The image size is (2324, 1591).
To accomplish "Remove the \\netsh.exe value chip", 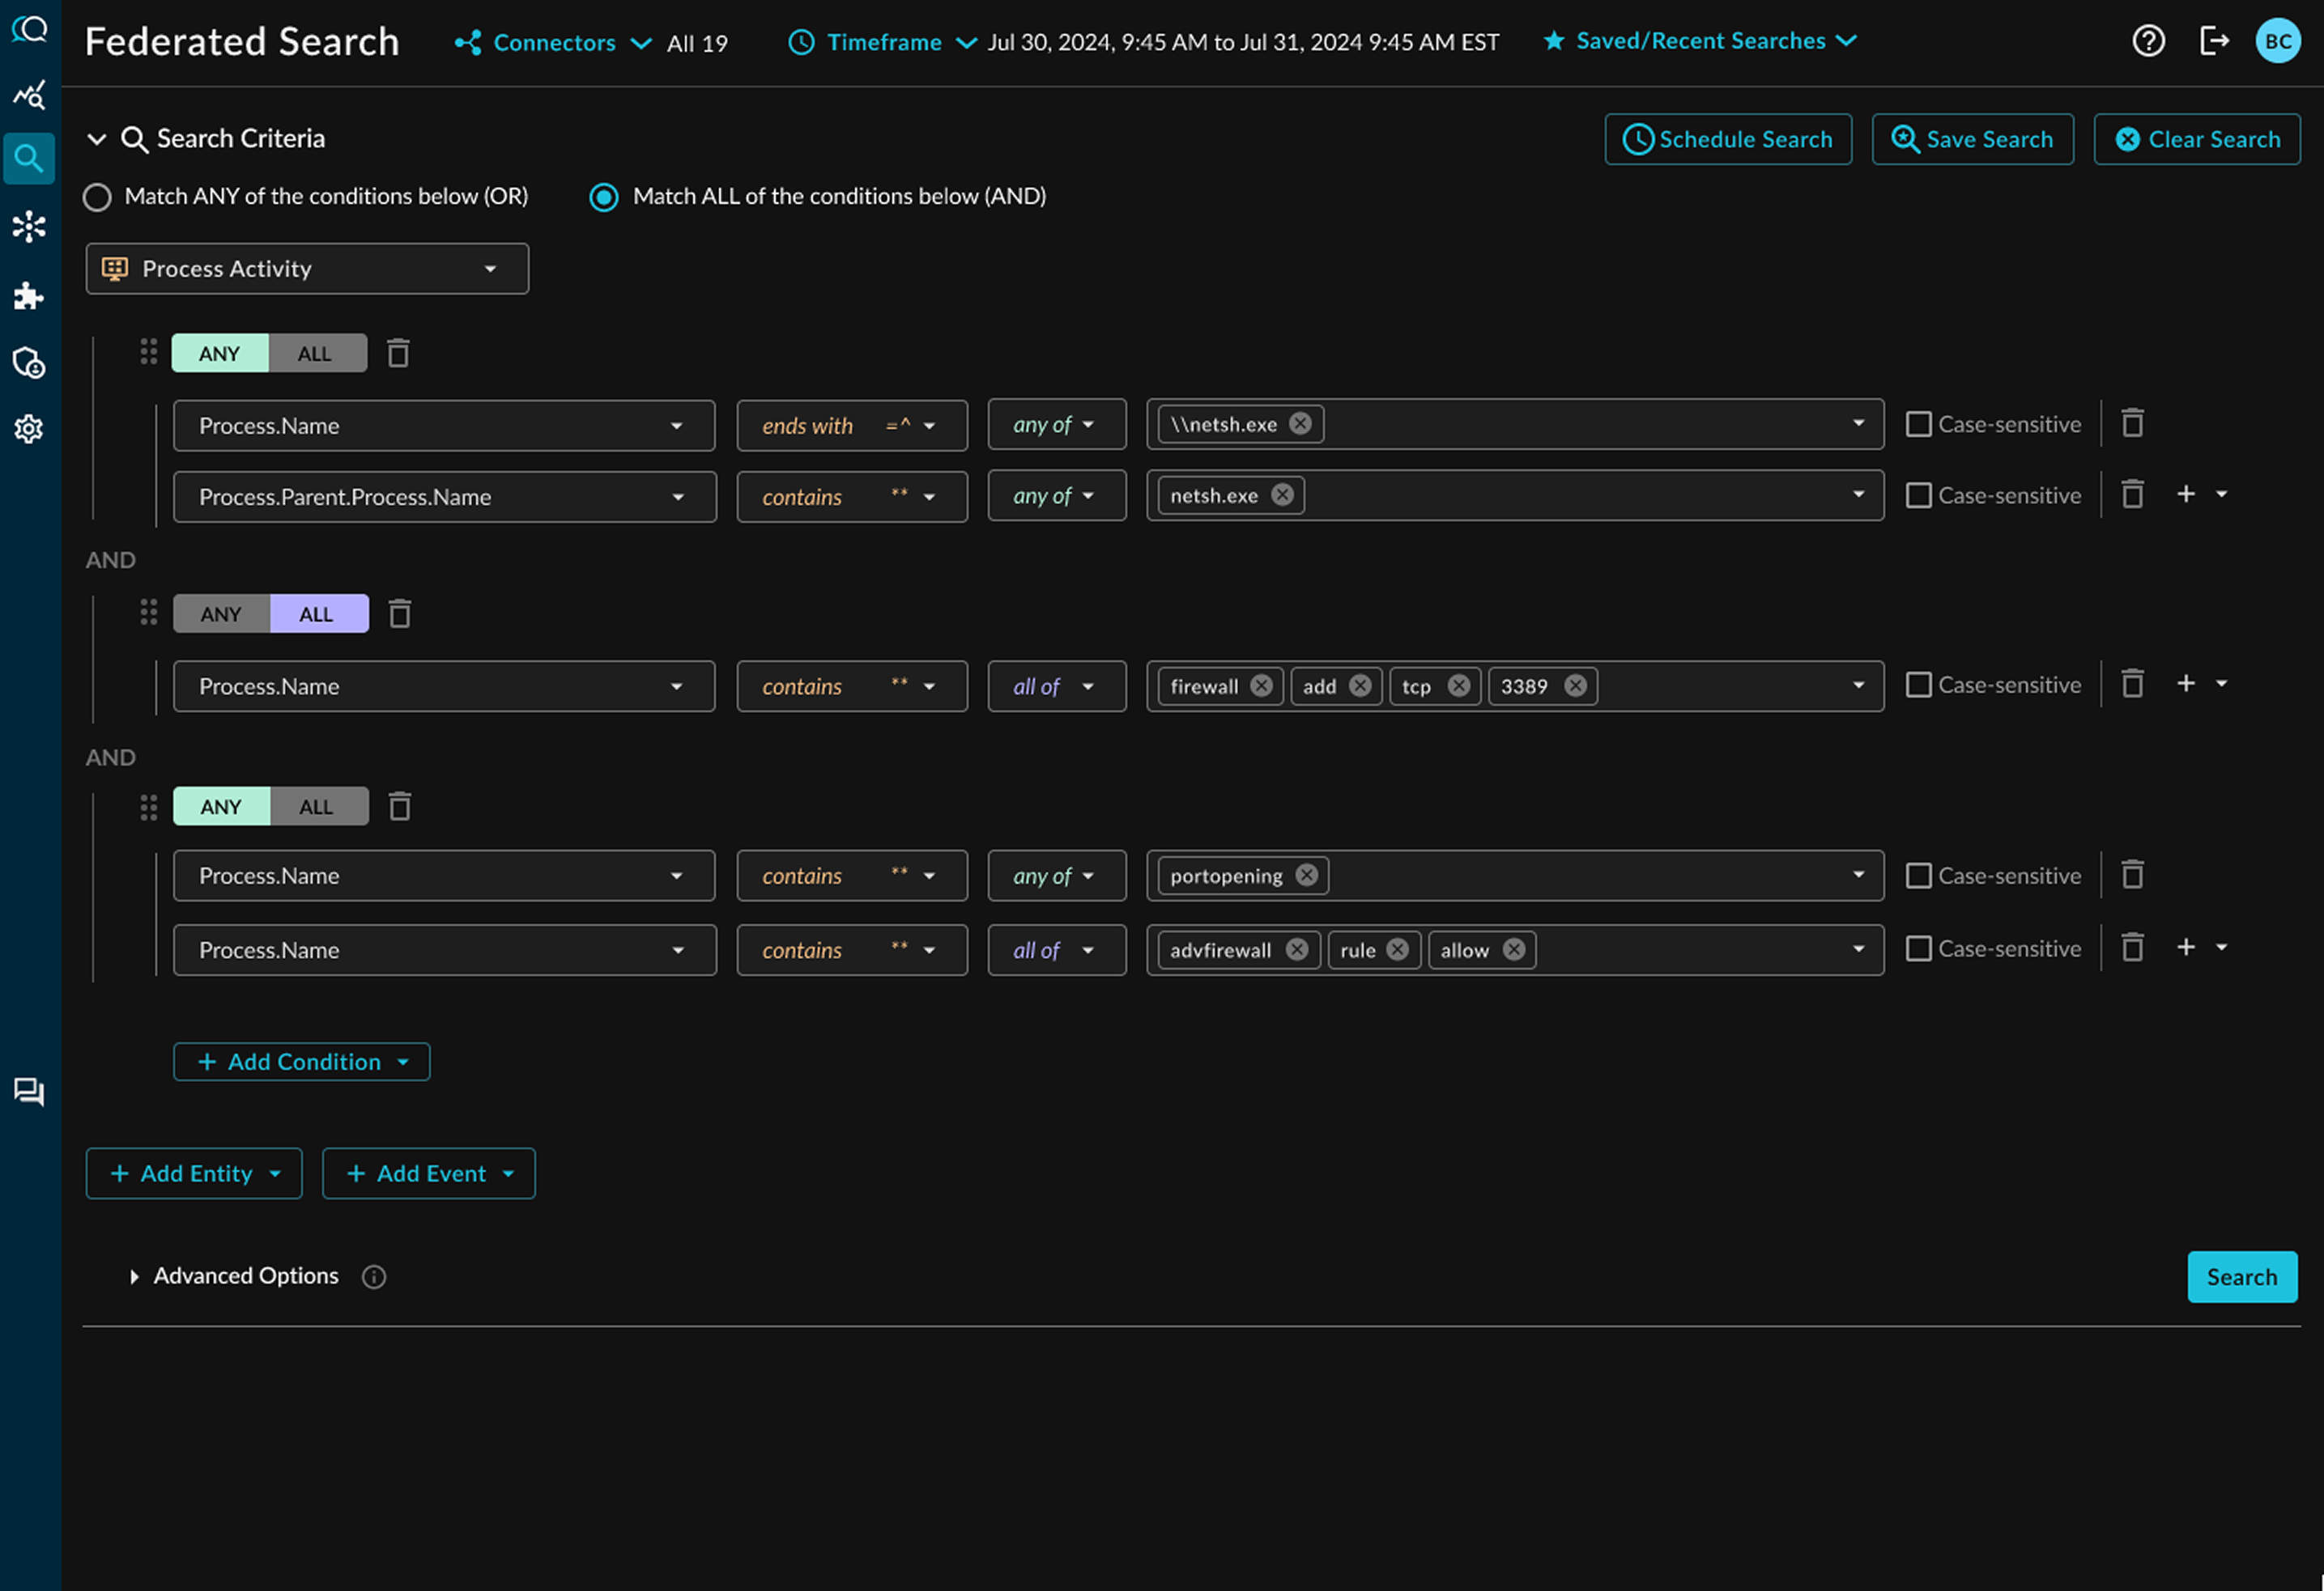I will tap(1300, 424).
